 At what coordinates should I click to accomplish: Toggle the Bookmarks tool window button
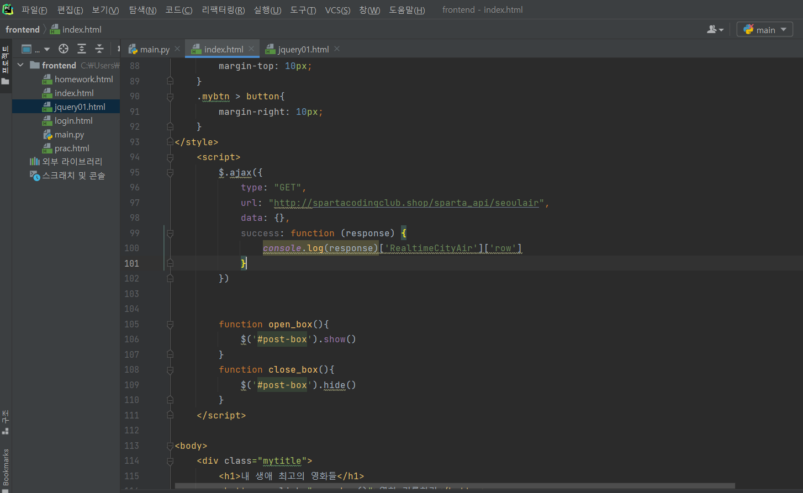coord(6,467)
